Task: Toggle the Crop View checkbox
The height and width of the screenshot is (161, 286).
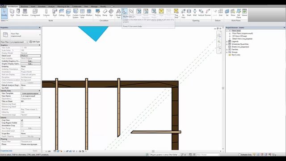Action: [x=22, y=120]
